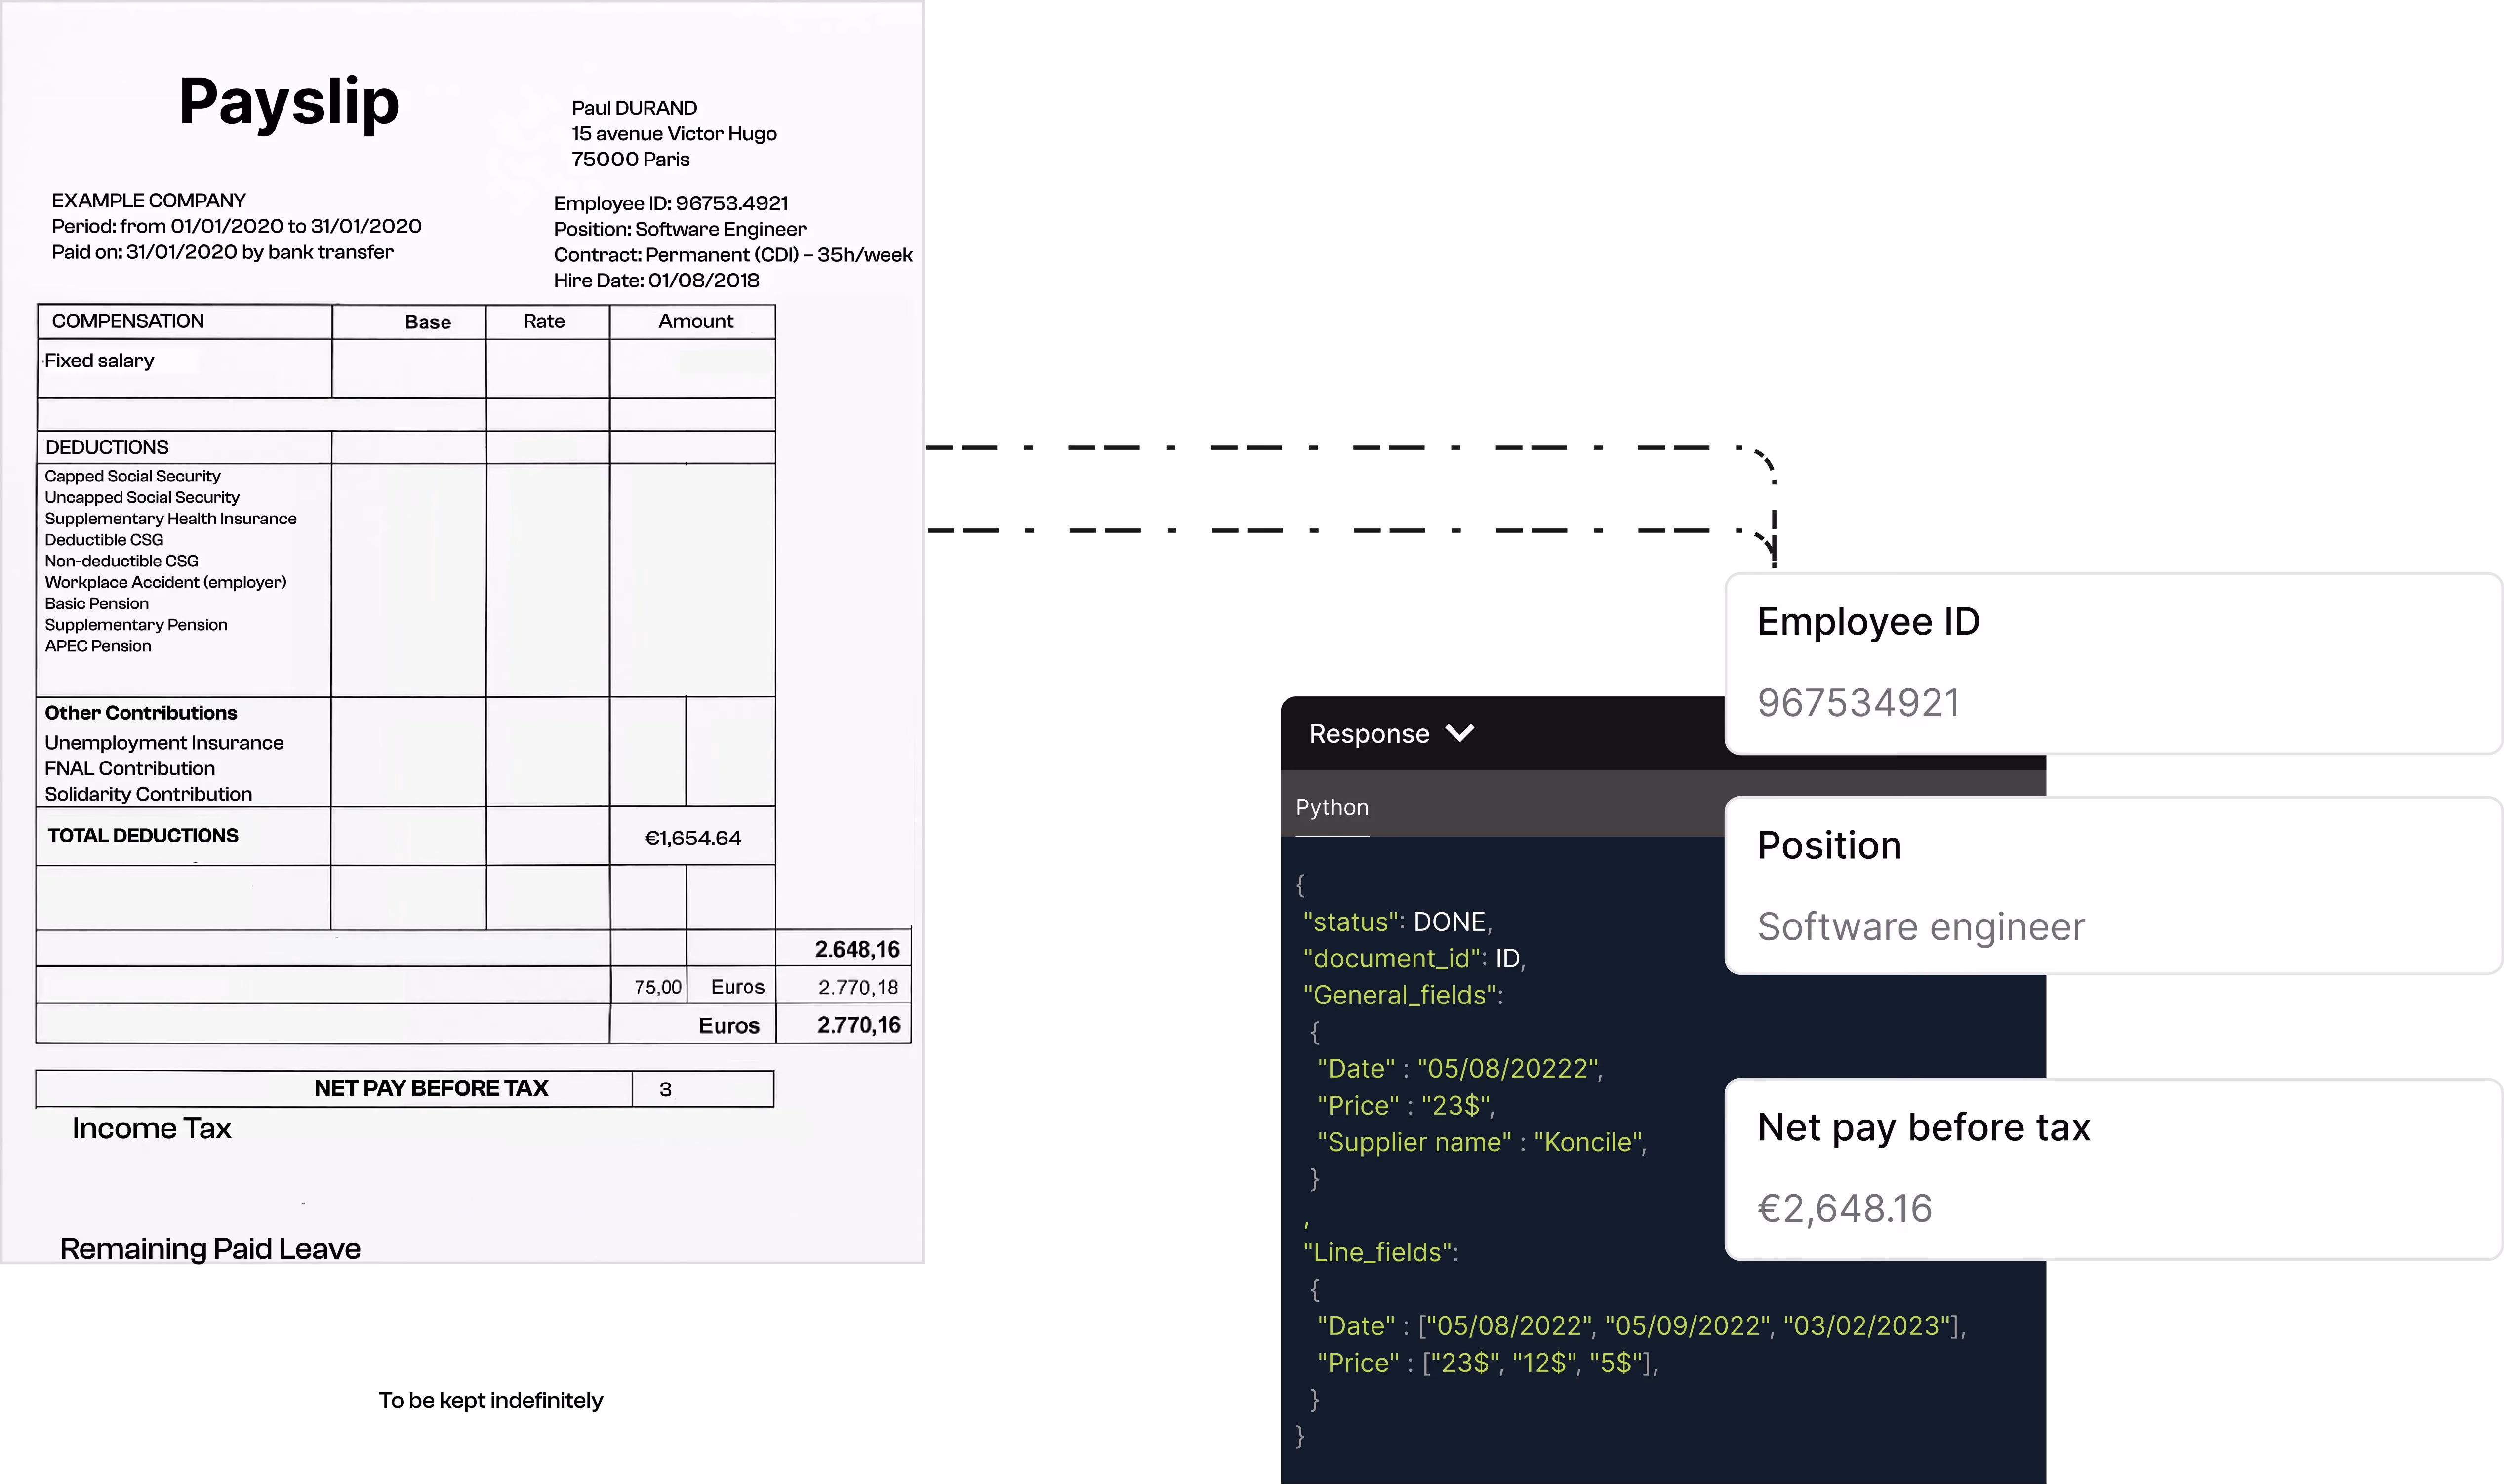Click the Position value Software engineer
Image resolution: width=2504 pixels, height=1484 pixels.
(x=1921, y=926)
